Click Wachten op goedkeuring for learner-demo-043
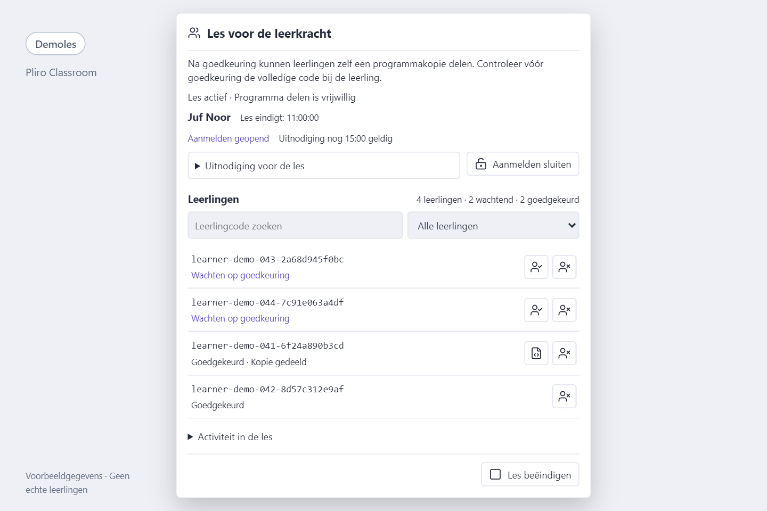The height and width of the screenshot is (511, 767). click(240, 275)
